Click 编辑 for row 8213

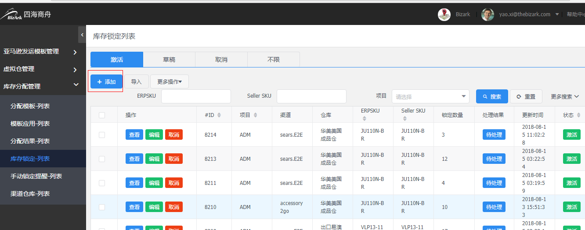154,159
